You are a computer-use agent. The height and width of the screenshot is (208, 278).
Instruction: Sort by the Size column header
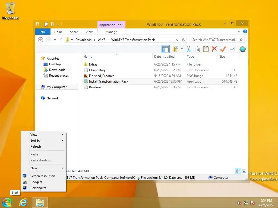coord(222,57)
